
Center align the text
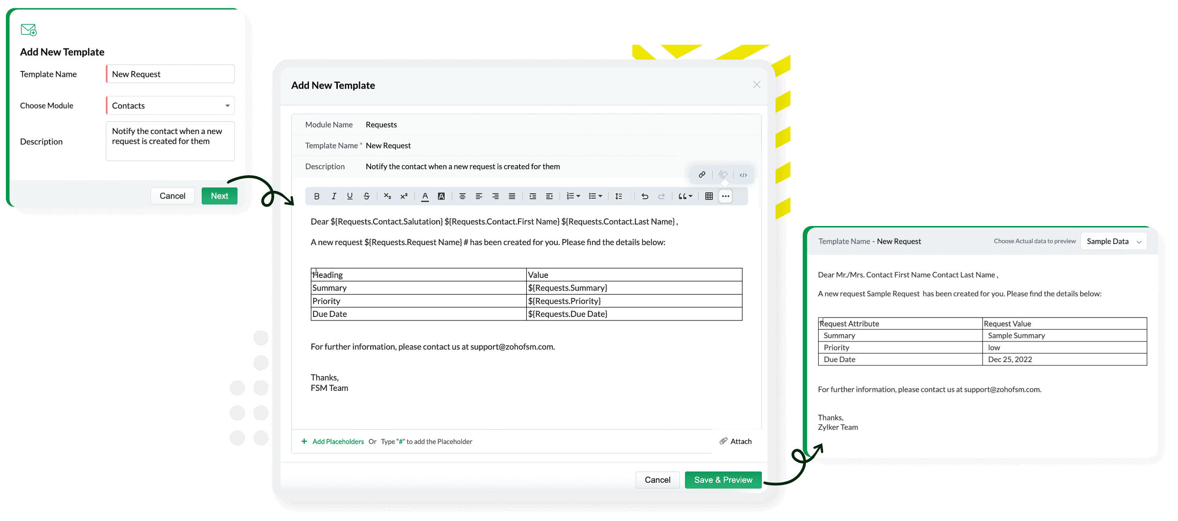[462, 196]
